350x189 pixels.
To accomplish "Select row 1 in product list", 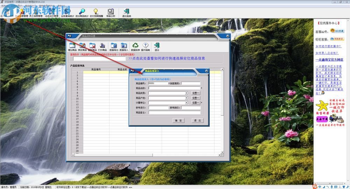I will (x=77, y=72).
